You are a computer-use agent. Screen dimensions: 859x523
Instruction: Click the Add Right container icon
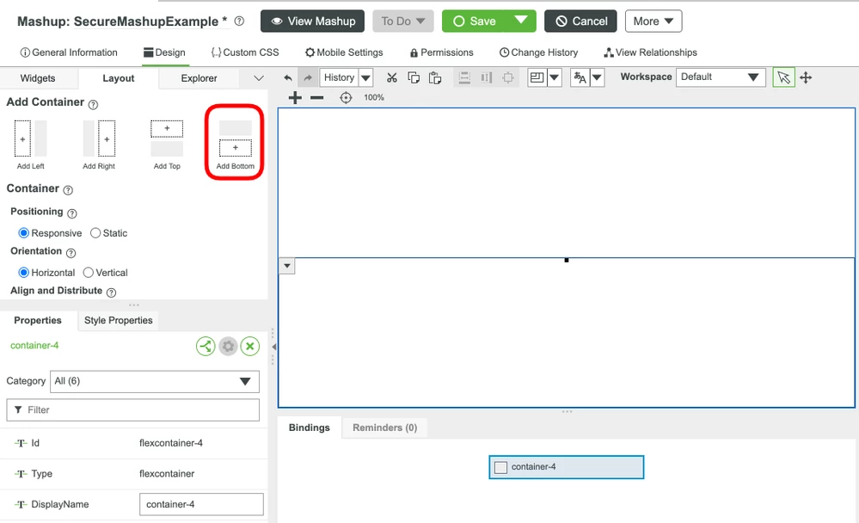99,138
